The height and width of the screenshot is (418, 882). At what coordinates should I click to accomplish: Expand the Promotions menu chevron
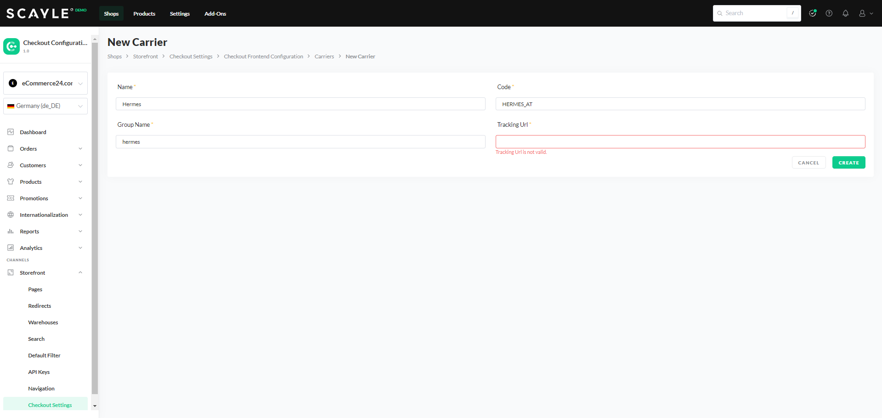coord(80,198)
